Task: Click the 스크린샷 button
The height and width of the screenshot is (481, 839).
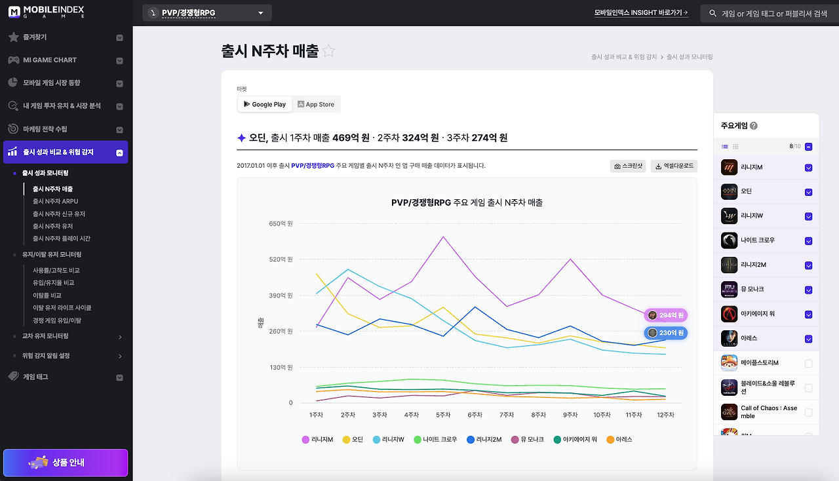Action: 628,166
